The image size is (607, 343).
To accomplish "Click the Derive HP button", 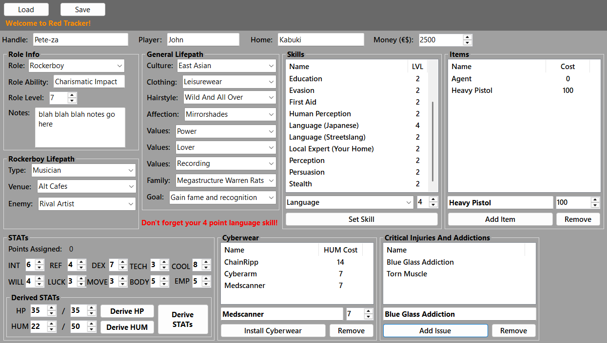I will (x=127, y=311).
